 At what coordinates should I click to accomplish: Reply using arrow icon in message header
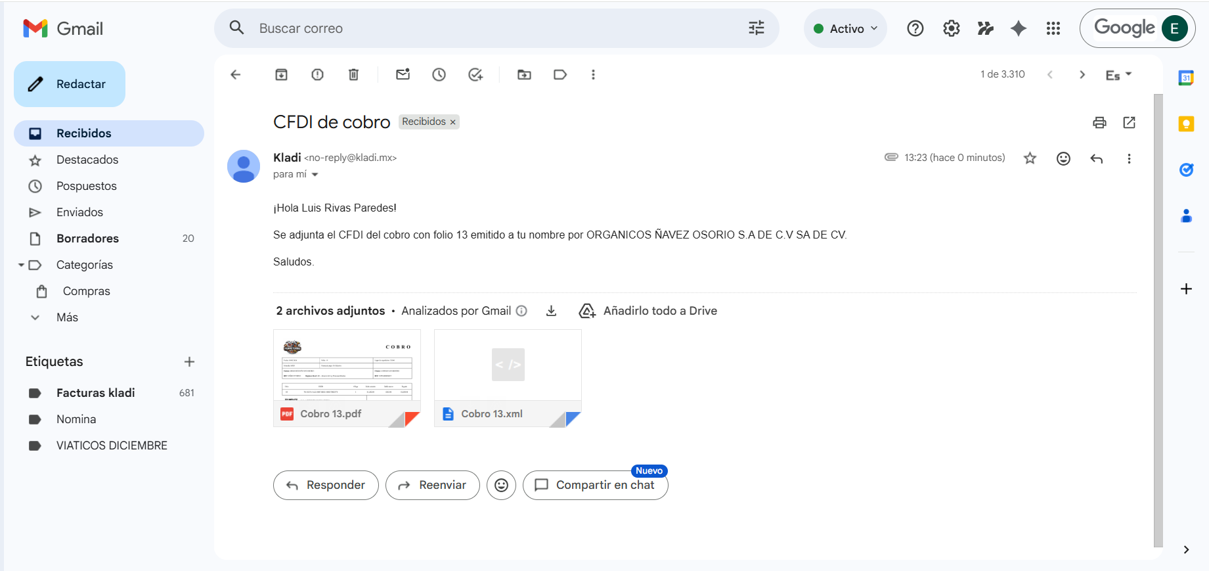[1097, 158]
